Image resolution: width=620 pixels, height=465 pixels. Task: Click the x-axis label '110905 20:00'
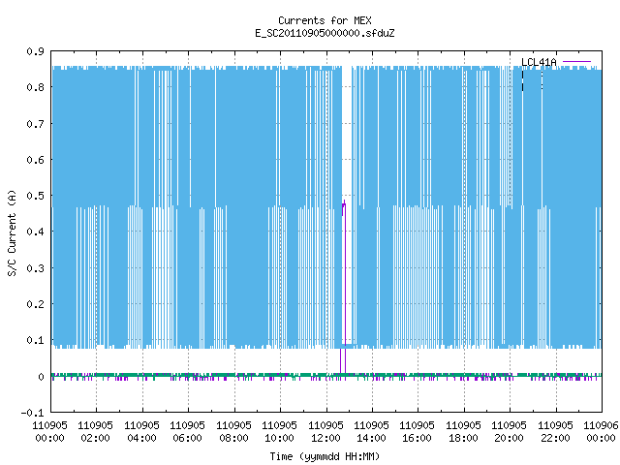pyautogui.click(x=509, y=432)
